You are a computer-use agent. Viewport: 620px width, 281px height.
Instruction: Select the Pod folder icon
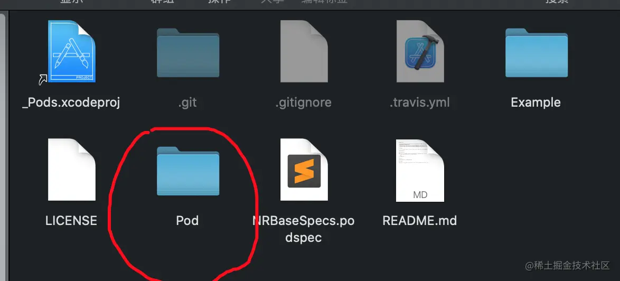point(188,171)
